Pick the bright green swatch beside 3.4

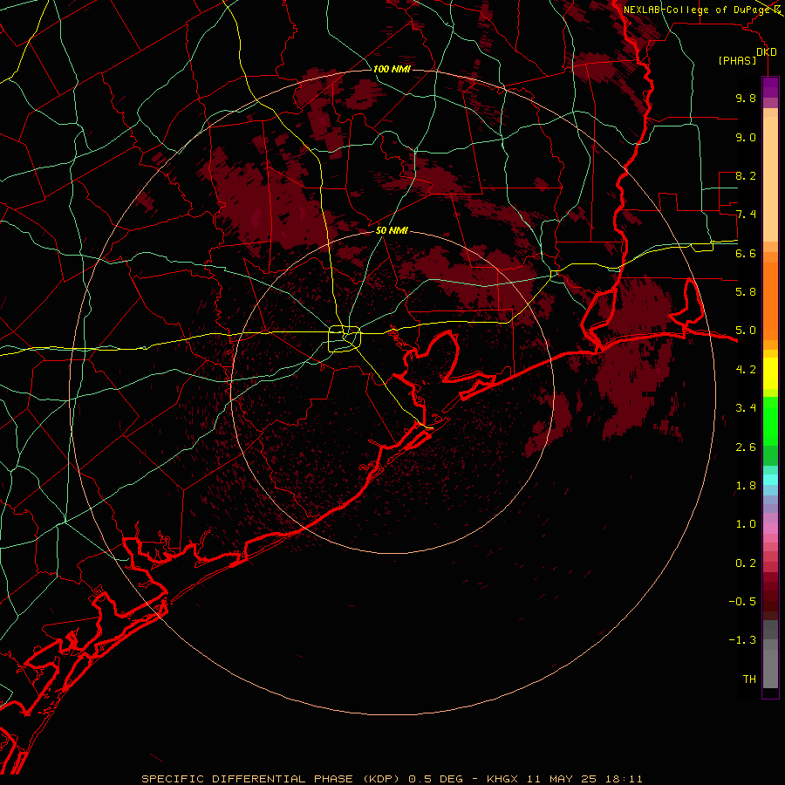coord(770,420)
